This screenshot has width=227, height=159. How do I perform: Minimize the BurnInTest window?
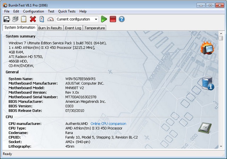201,5
